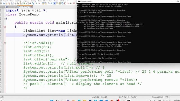Click the Zoom Out magnifier icon
The height and width of the screenshot is (101, 180).
(39, 3)
